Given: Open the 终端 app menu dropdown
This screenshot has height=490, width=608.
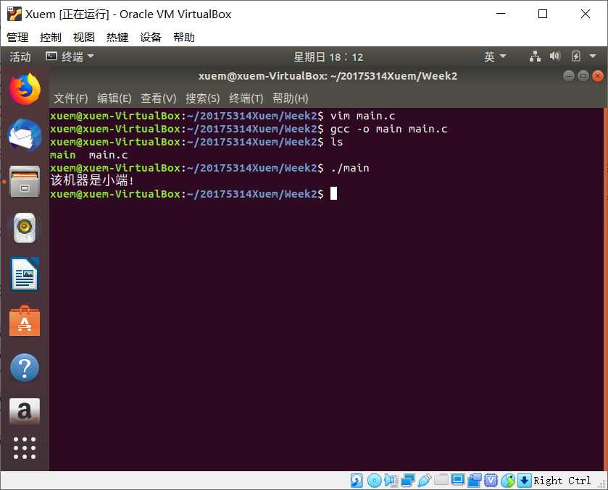Looking at the screenshot, I should click(x=70, y=56).
